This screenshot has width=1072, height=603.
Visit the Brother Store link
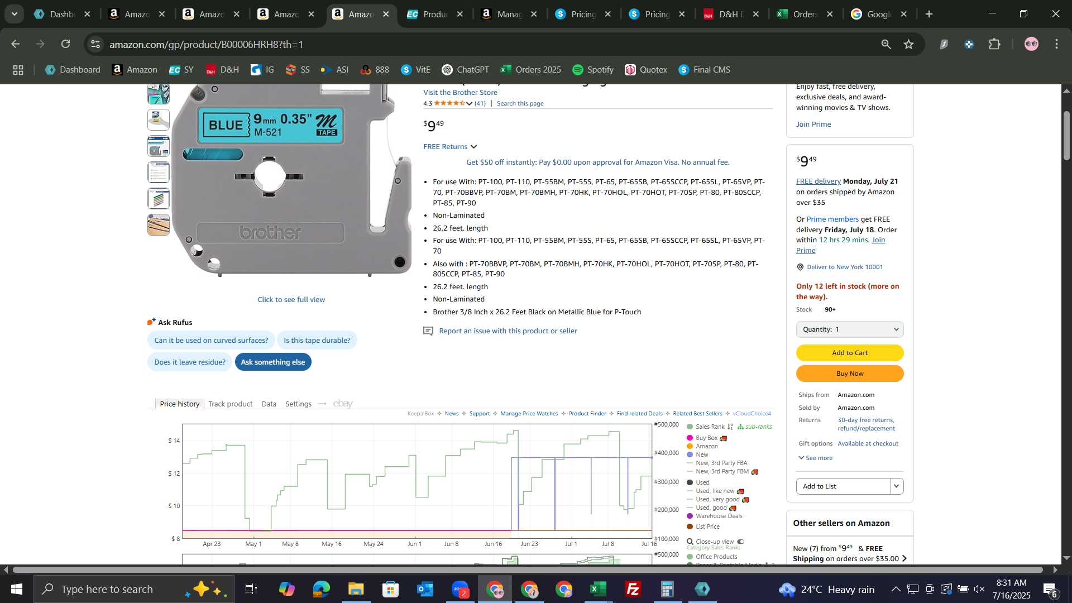tap(460, 93)
